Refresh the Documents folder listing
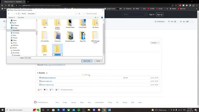Image resolution: width=199 pixels, height=112 pixels. pos(79,14)
